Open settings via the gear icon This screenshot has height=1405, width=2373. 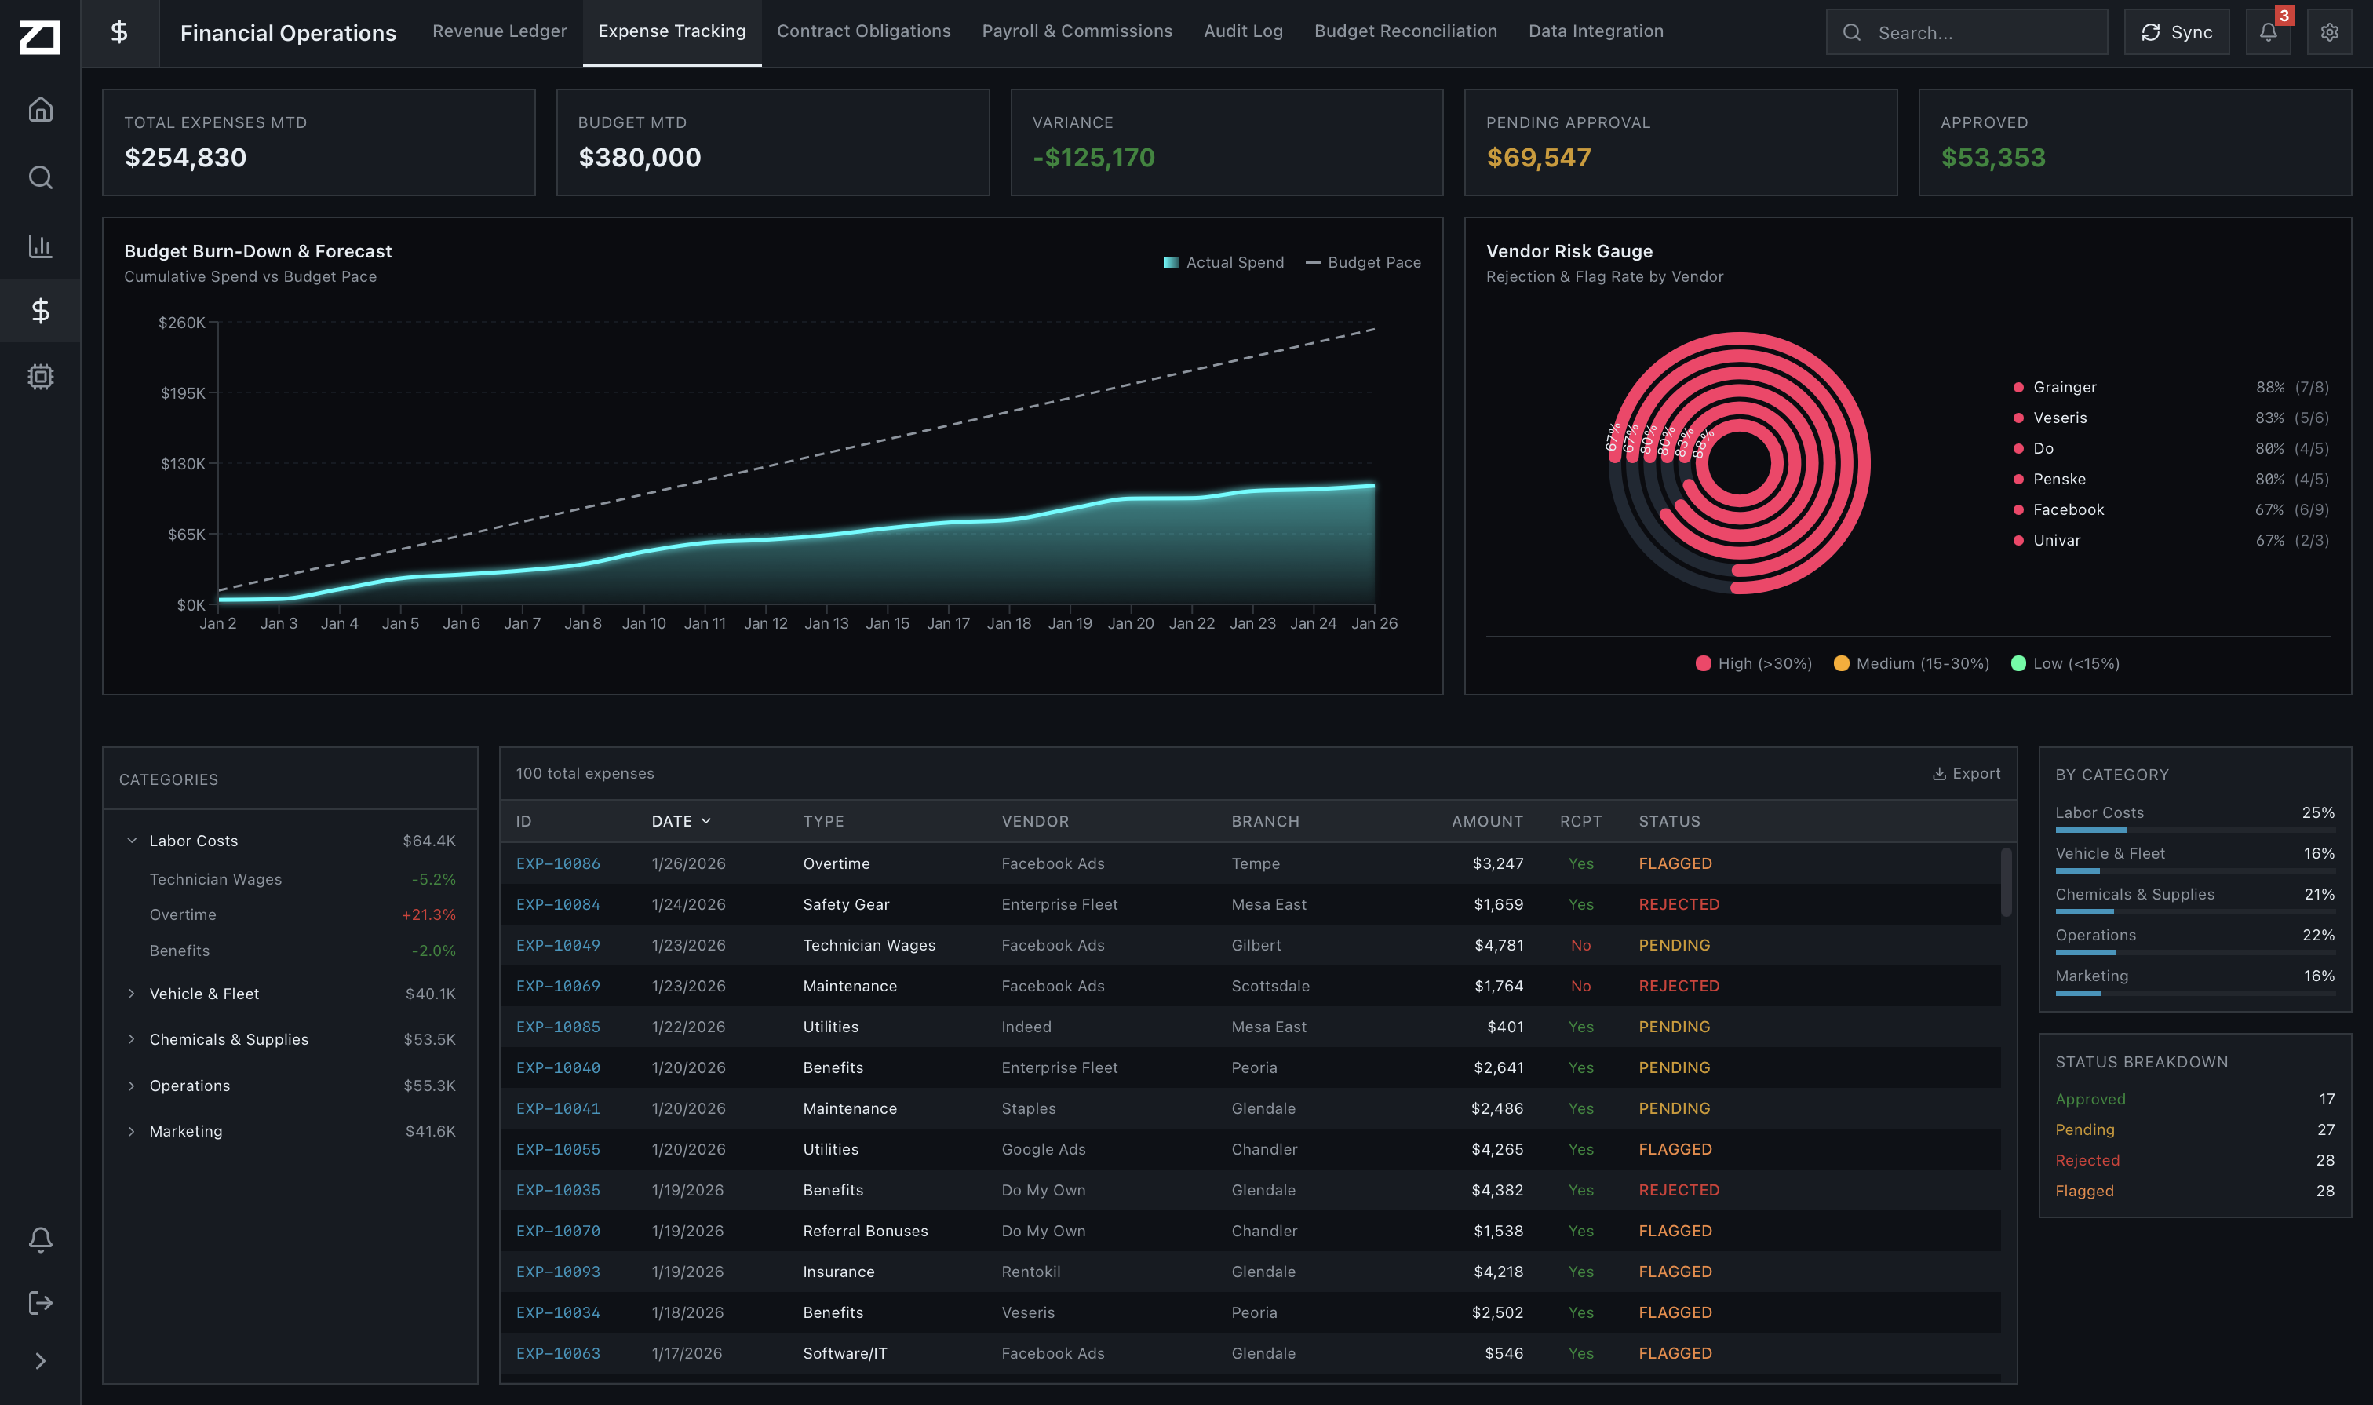(x=2330, y=31)
